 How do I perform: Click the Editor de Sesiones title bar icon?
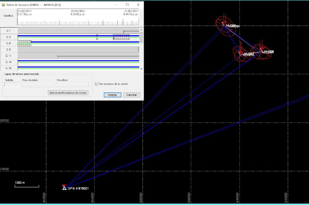point(4,5)
